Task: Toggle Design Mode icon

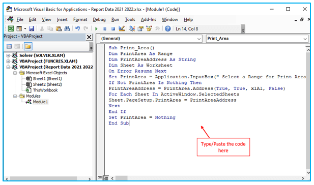Action: (x=122, y=29)
